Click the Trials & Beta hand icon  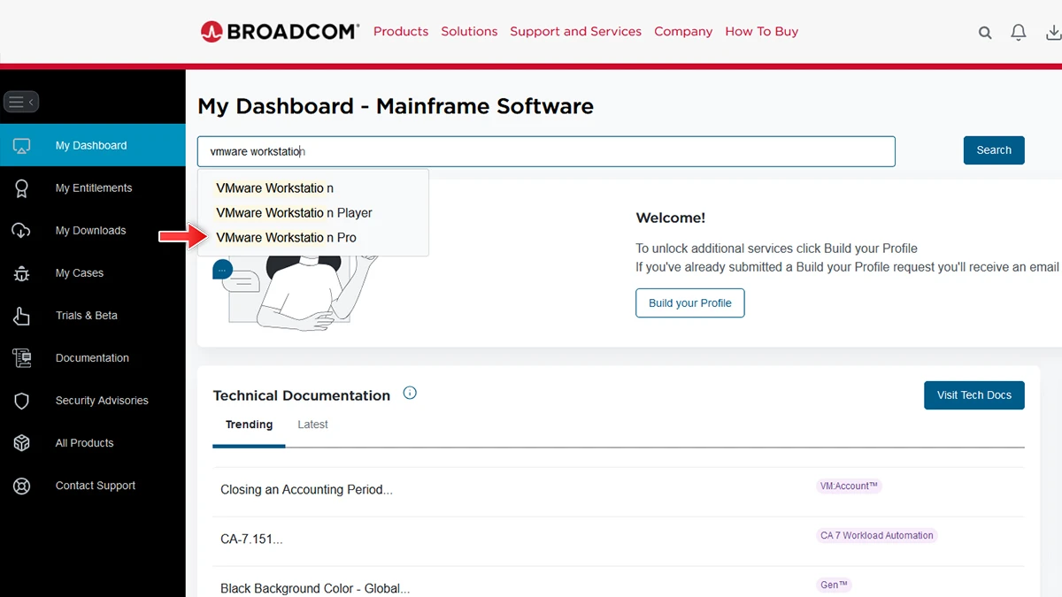[x=22, y=316]
